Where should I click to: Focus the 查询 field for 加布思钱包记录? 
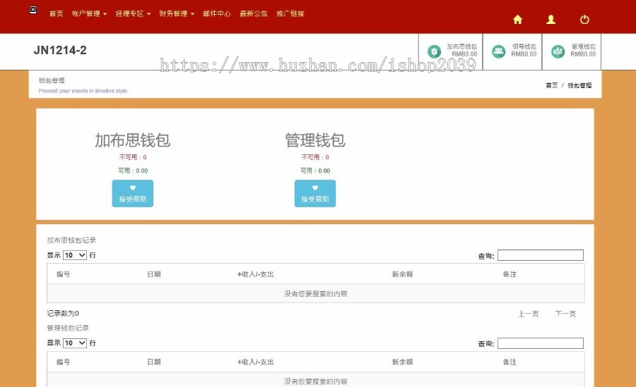tap(541, 255)
